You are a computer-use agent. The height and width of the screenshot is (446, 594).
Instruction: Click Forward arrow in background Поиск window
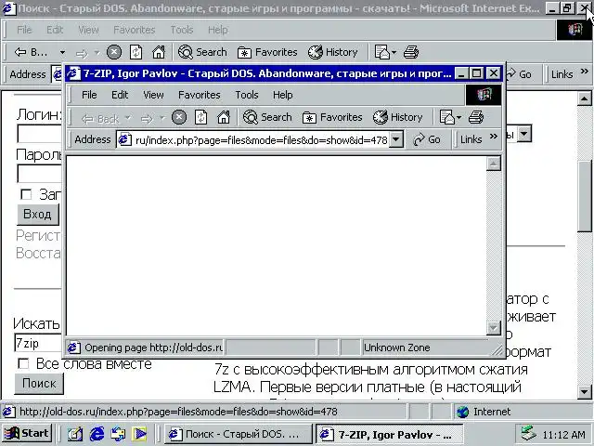[82, 53]
